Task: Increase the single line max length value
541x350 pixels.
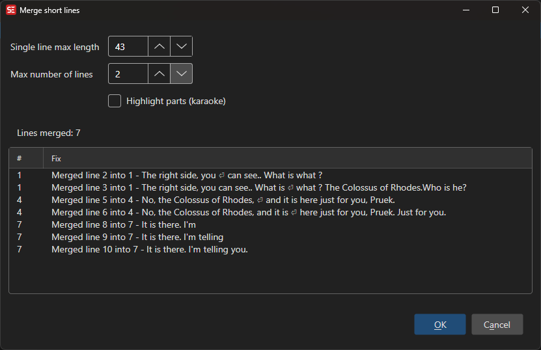Action: coord(159,46)
